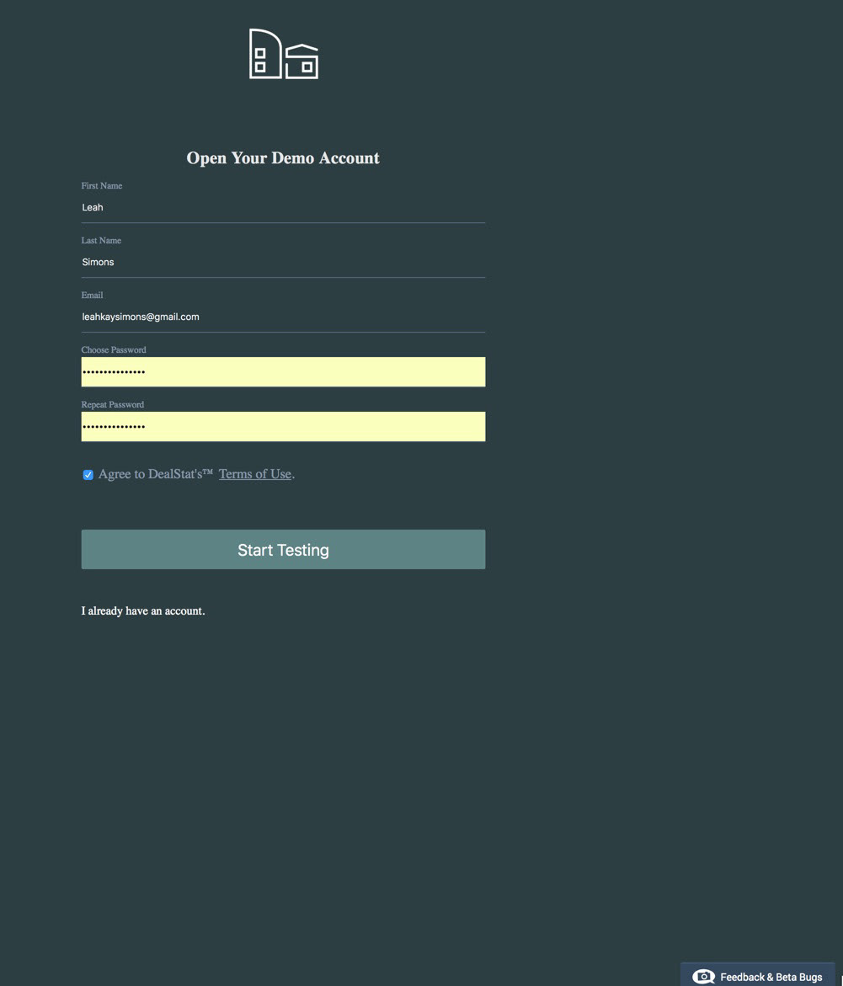Click the Choose Password field
This screenshot has height=986, width=843.
[283, 371]
